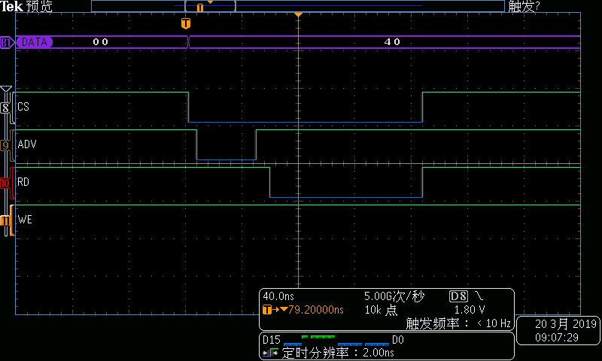Click the date 20 3月 2019 readout
This screenshot has height=361, width=602.
tap(566, 324)
